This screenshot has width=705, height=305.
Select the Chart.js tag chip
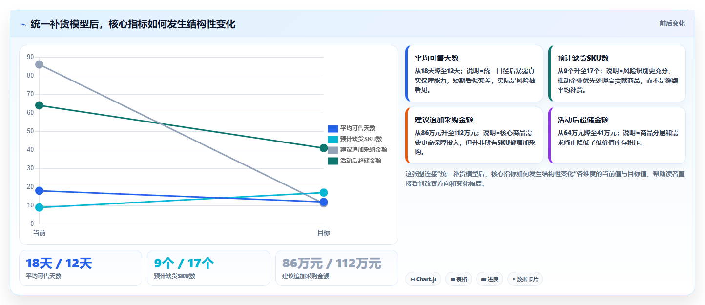point(423,279)
